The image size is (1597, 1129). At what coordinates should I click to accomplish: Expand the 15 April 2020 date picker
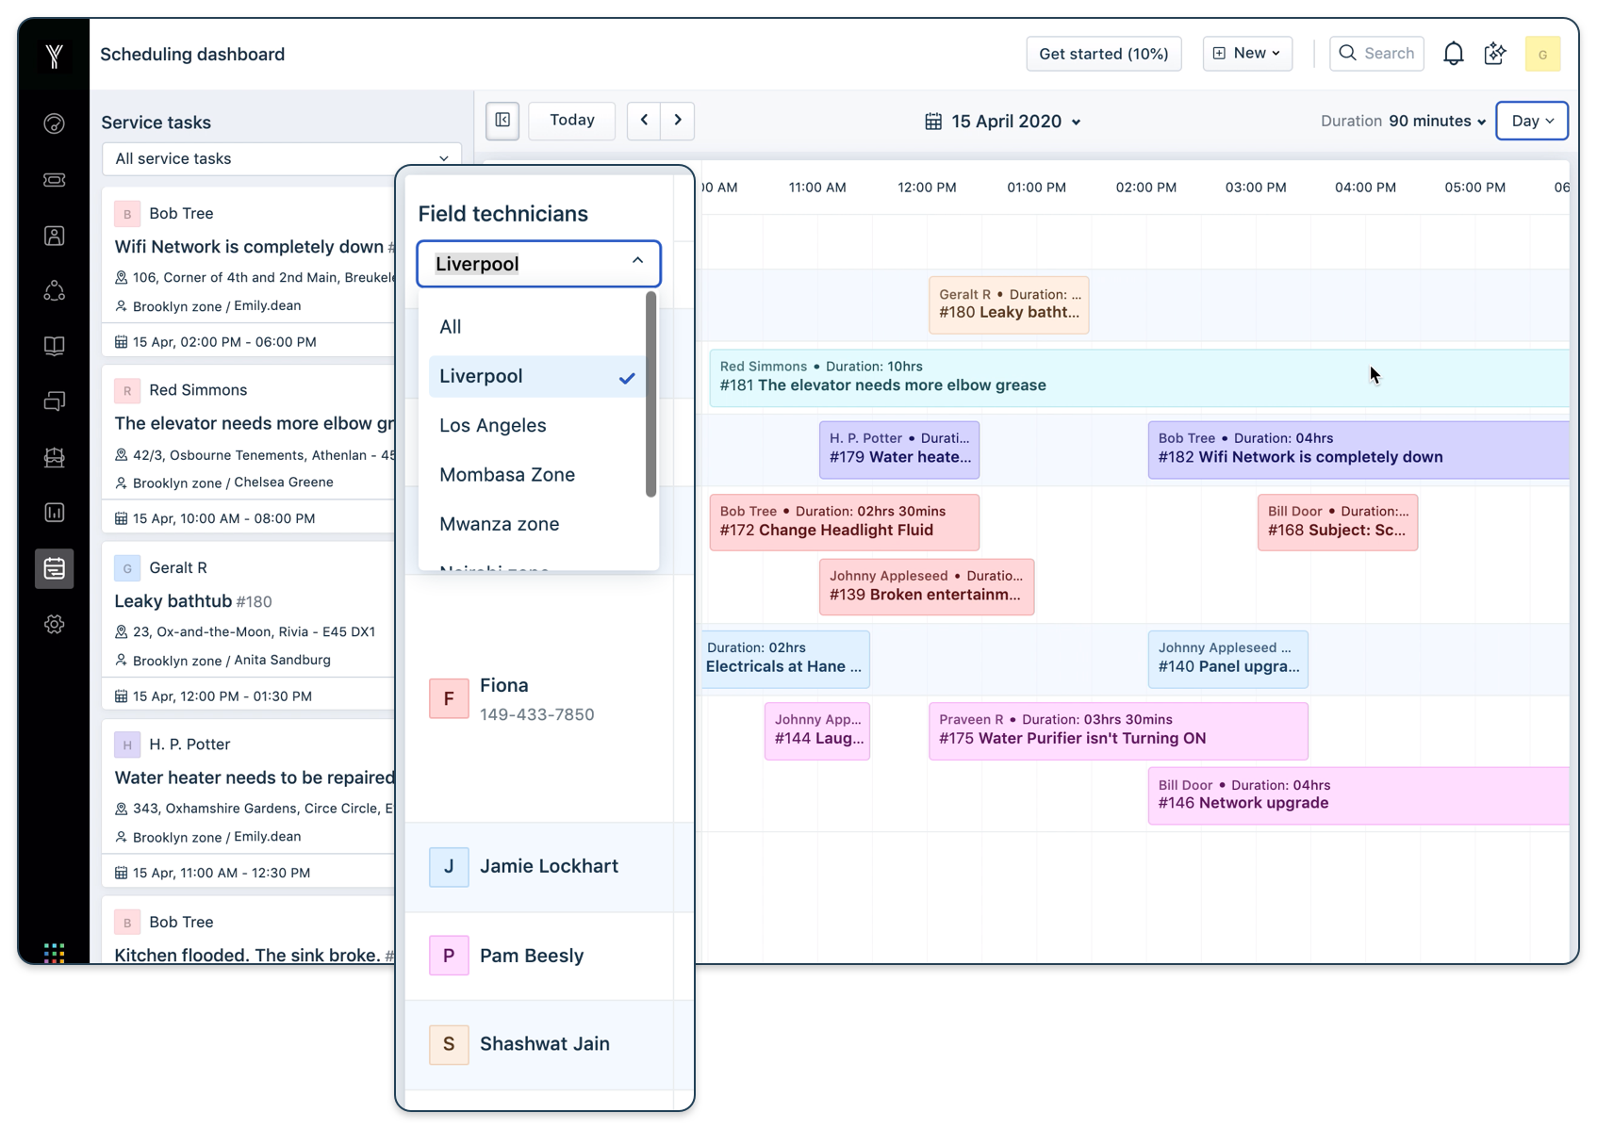pyautogui.click(x=1003, y=121)
